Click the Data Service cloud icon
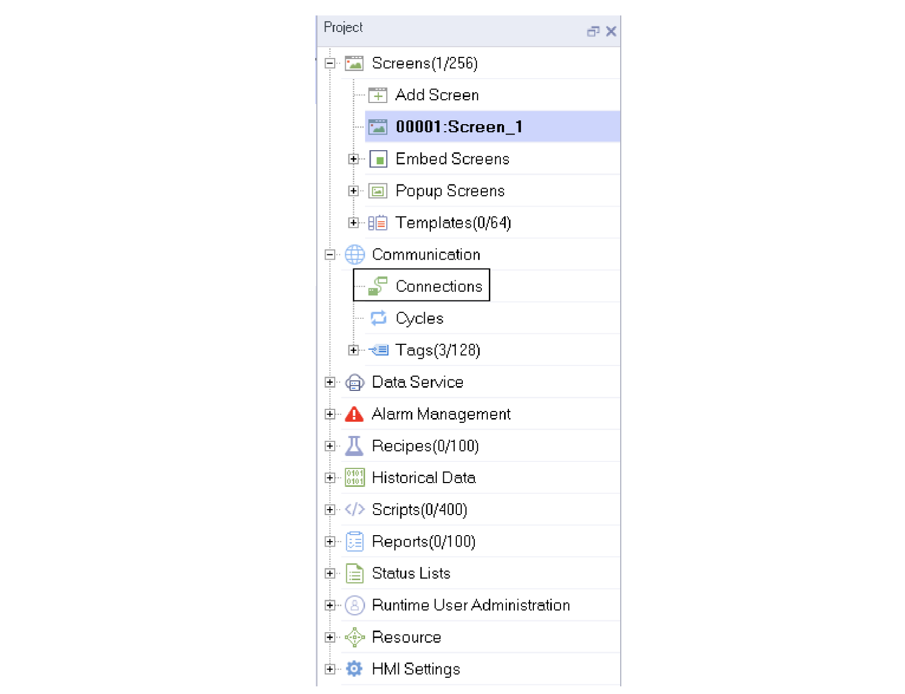 [355, 382]
